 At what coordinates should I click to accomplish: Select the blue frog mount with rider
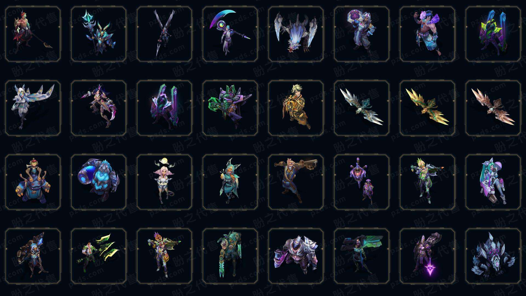[x=33, y=182]
